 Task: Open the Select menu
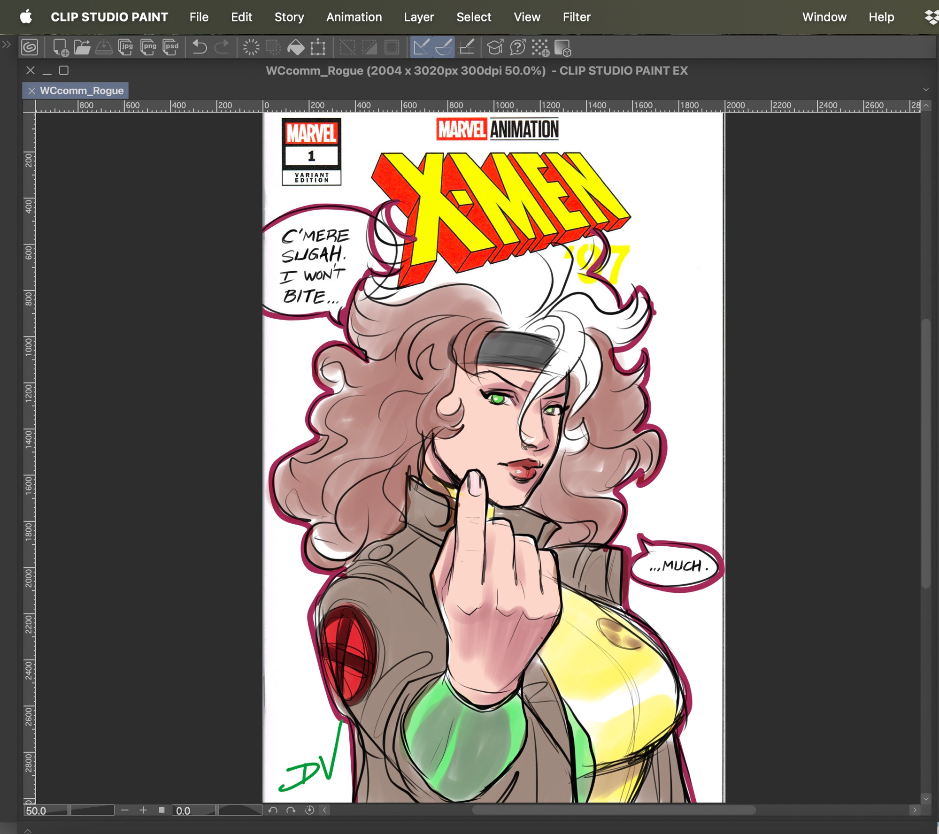click(474, 17)
